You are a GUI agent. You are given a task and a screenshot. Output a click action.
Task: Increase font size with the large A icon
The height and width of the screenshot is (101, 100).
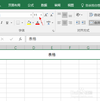(46, 15)
